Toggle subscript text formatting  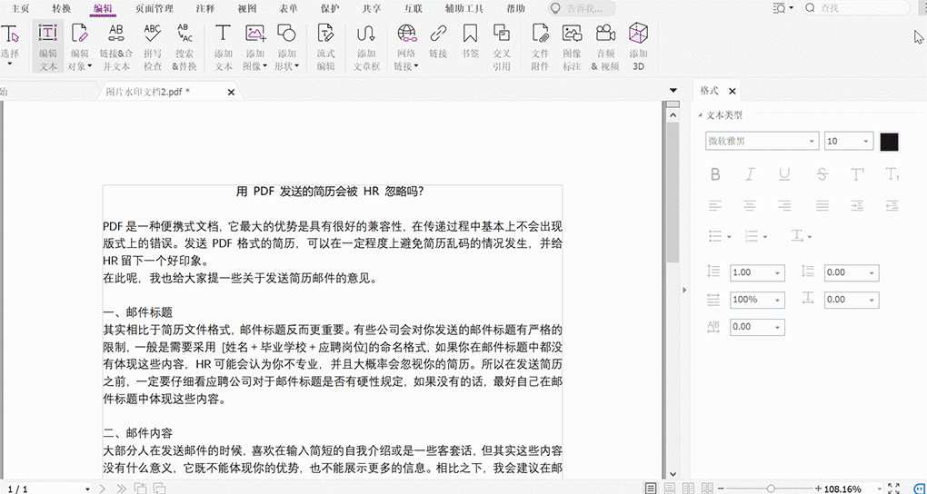point(892,174)
